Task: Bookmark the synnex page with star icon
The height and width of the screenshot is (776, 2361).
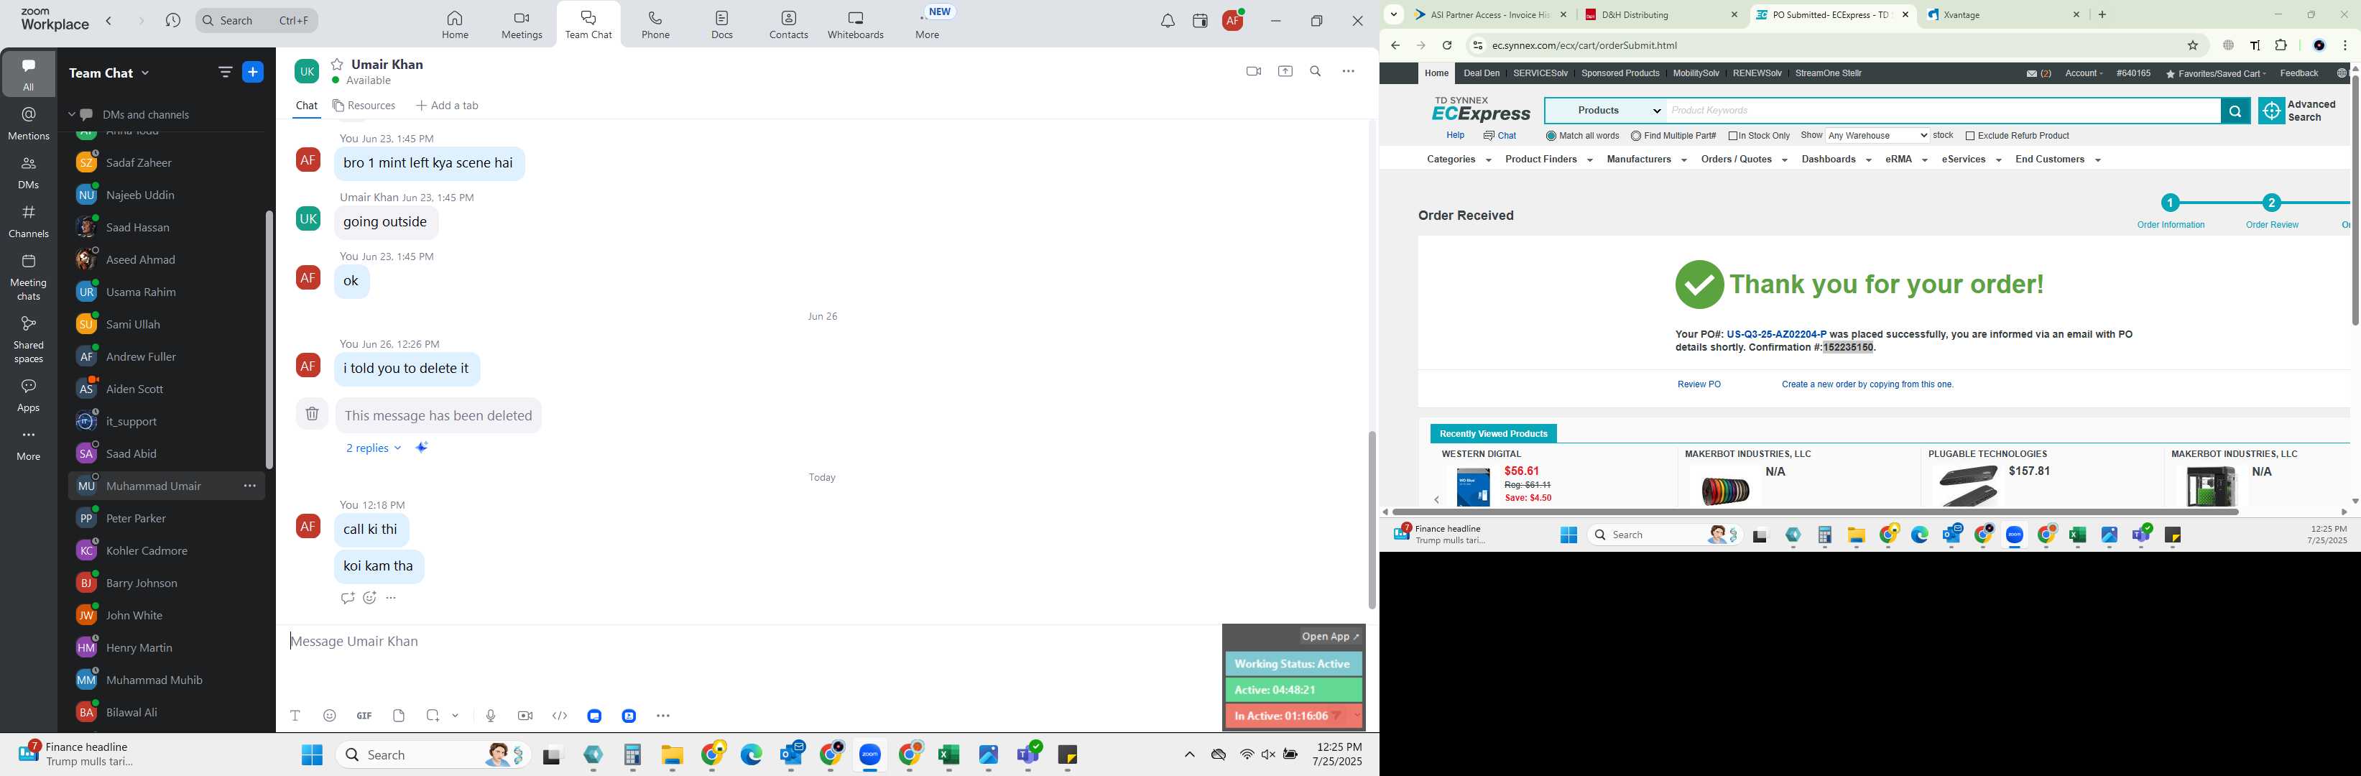Action: coord(2192,46)
